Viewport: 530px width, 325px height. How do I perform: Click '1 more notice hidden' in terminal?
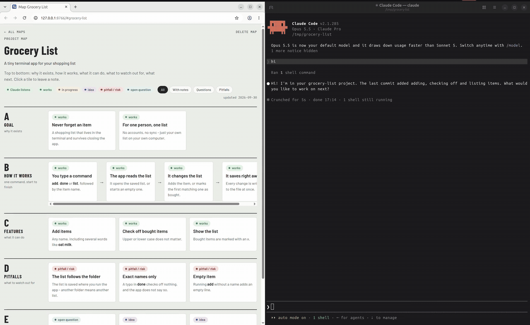pos(294,51)
